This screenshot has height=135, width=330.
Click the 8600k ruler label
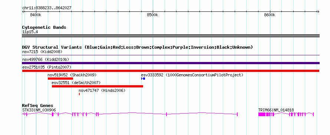click(x=270, y=15)
